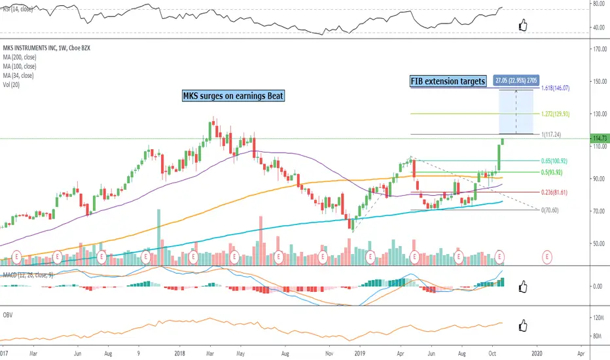Screen dimensions: 610x360
Task: Select the 1.618(146.07) Fib extension level
Action: tap(555, 88)
